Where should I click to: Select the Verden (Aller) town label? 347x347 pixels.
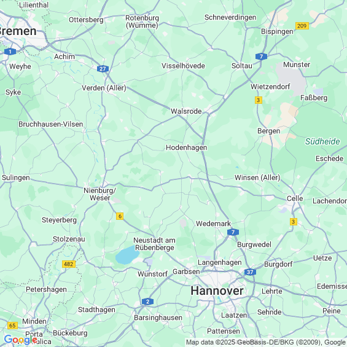104,88
